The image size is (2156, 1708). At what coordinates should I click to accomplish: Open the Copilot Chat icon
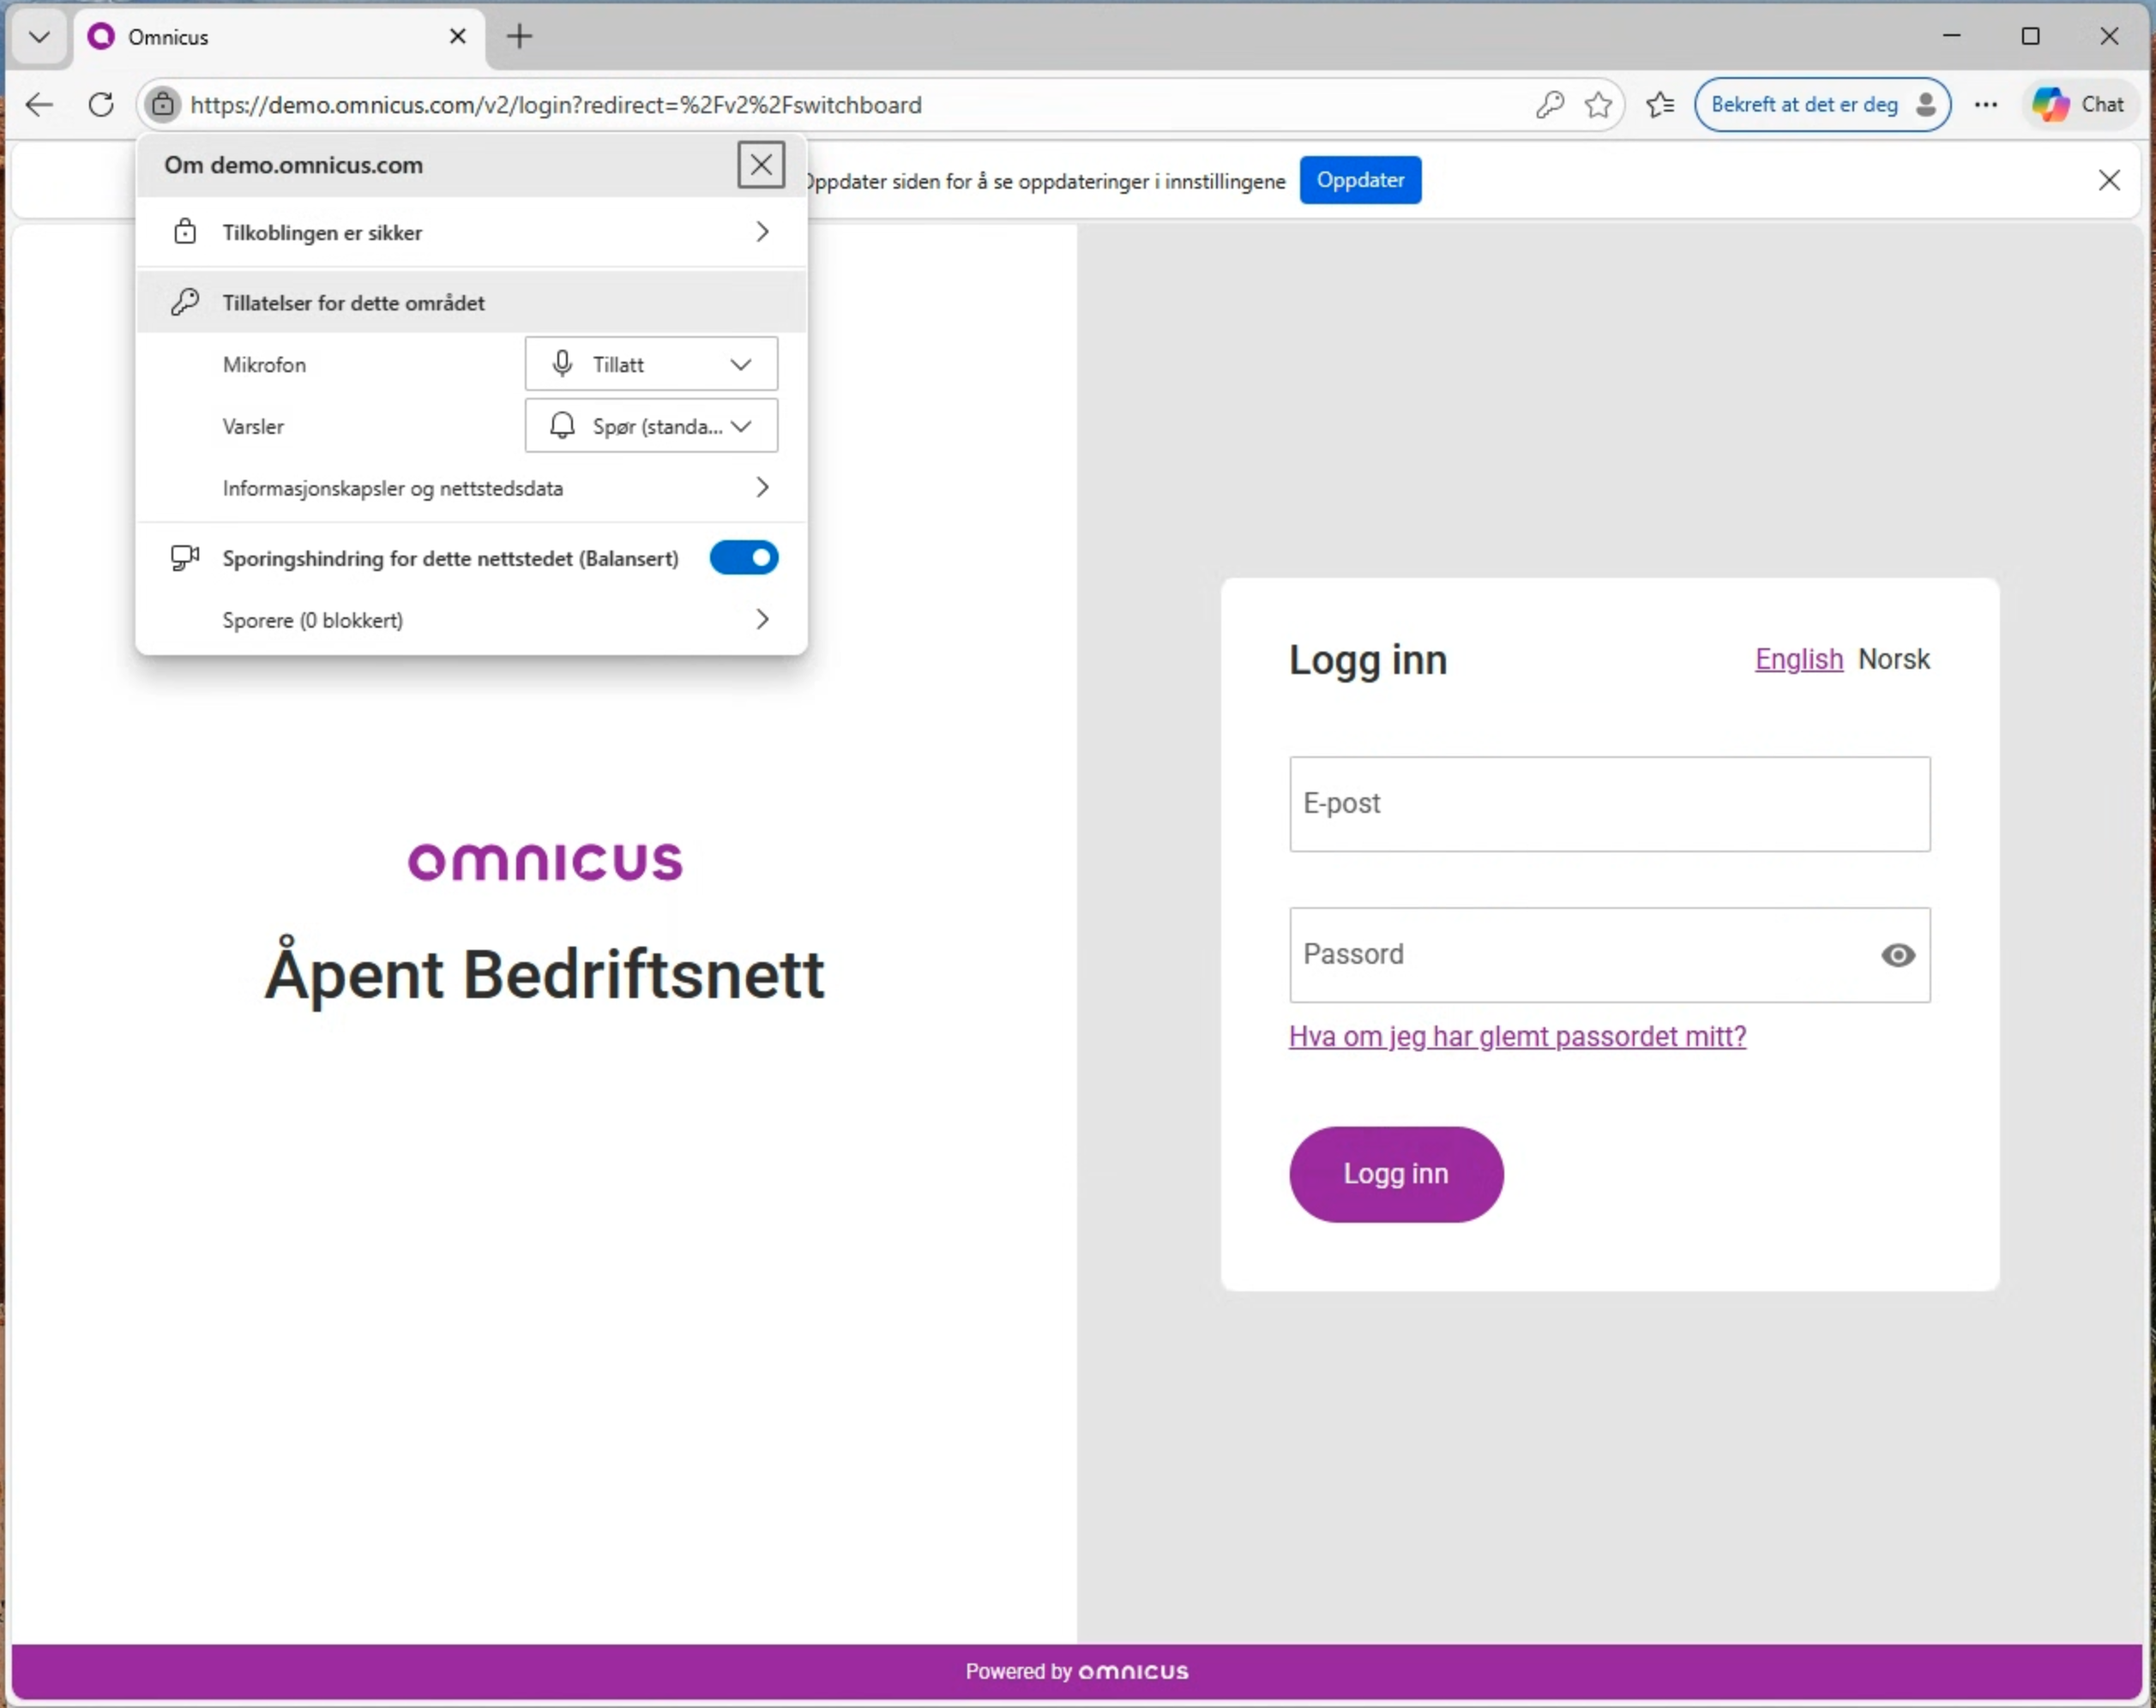(2078, 104)
